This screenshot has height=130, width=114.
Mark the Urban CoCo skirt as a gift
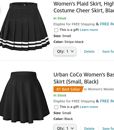point(56,107)
